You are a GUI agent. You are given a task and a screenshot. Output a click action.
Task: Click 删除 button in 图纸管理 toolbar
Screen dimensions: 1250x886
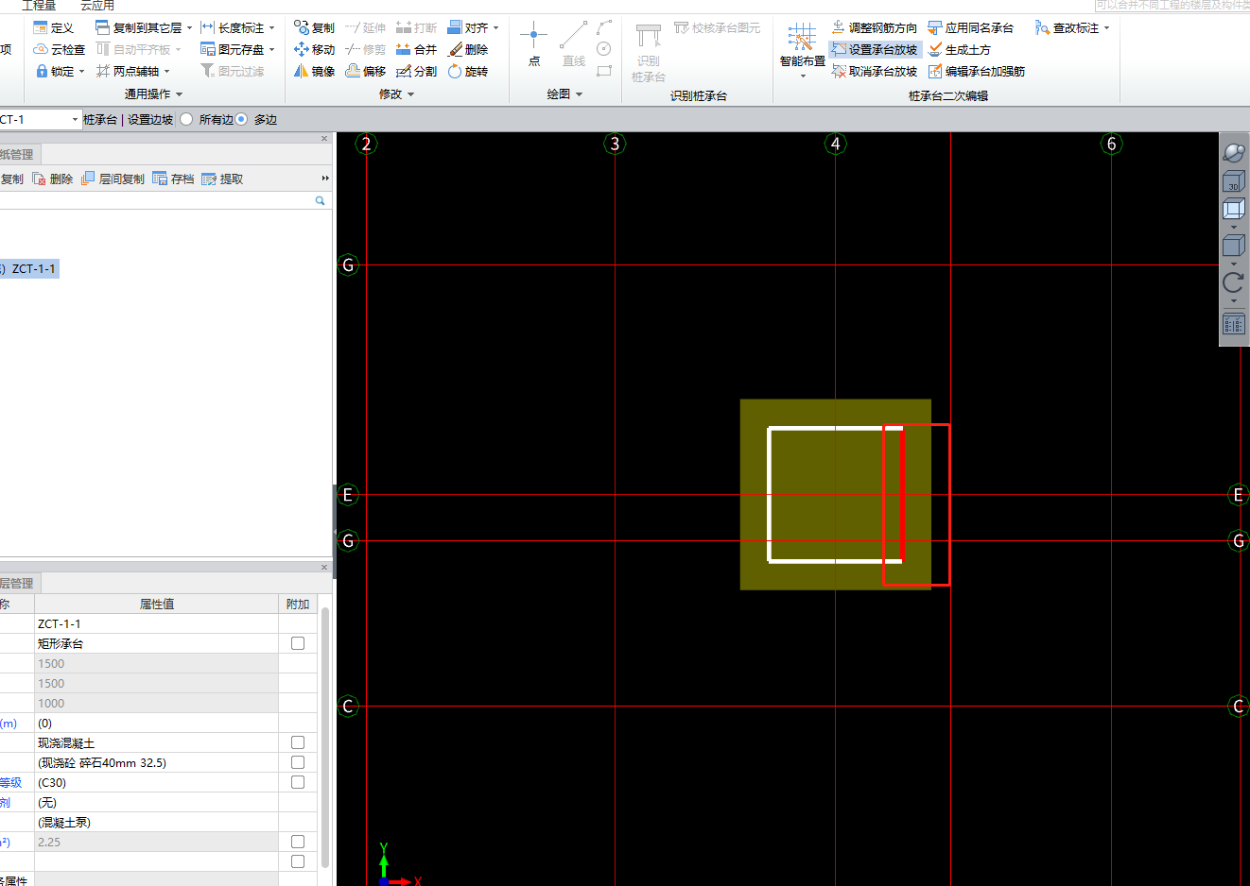click(x=52, y=179)
